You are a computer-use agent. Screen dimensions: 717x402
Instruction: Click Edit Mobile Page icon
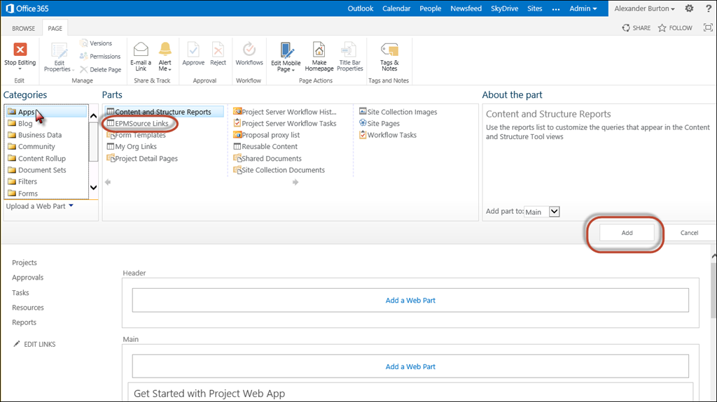tap(286, 50)
